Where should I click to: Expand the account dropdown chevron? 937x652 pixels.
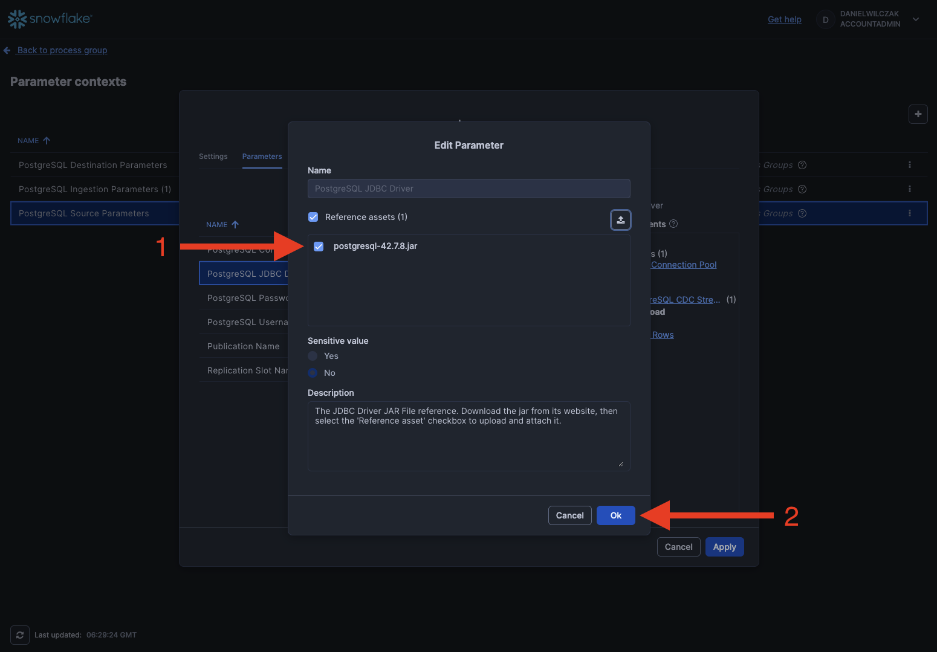pos(916,19)
